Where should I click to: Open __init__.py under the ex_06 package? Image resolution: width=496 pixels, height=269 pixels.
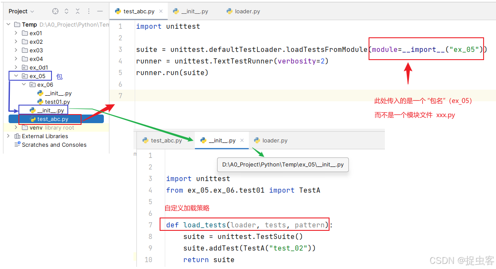pos(54,94)
